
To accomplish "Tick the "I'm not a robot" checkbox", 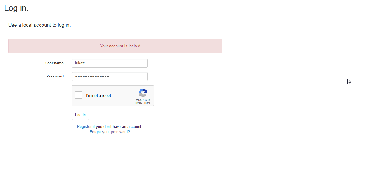I will 79,95.
